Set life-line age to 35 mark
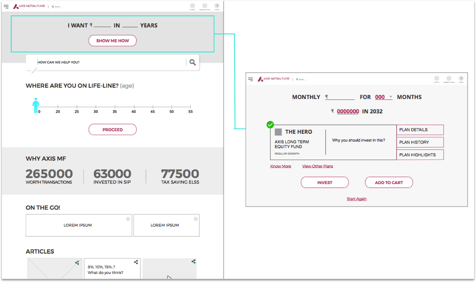 point(115,106)
